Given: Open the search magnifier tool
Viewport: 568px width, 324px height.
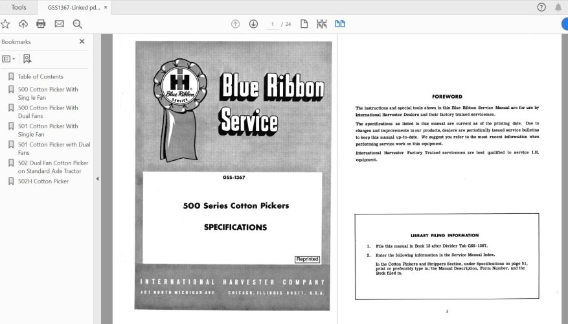Looking at the screenshot, I should pos(77,24).
